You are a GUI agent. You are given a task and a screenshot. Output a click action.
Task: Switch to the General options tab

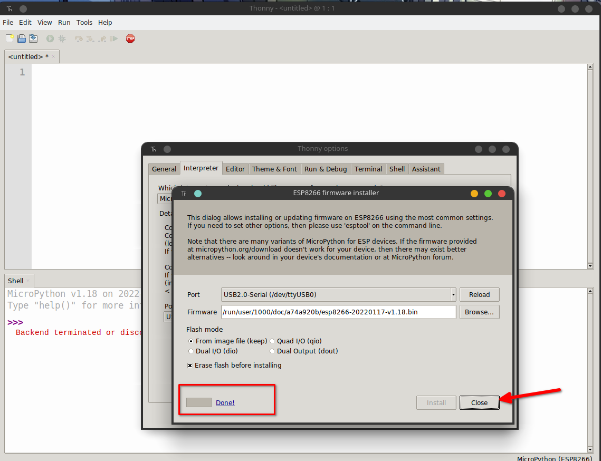point(164,169)
